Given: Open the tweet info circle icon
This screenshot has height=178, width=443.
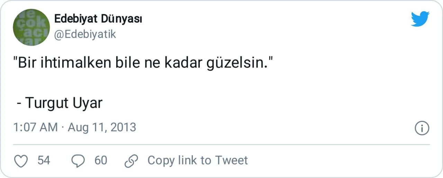Looking at the screenshot, I should coord(422,128).
